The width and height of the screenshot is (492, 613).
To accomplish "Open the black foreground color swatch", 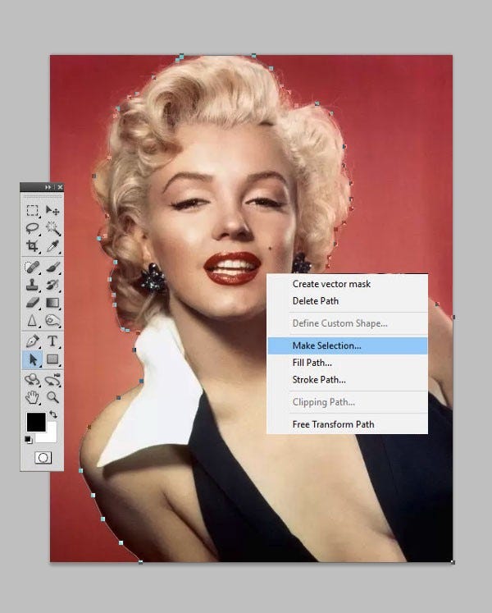I will (36, 423).
